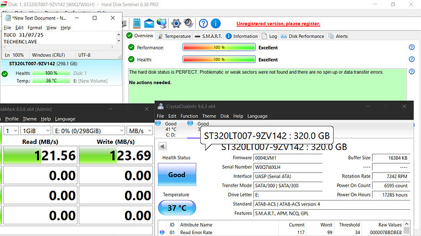This screenshot has width=421, height=236.
Task: Click blue status dot for Read Error Rate
Action: (x=162, y=232)
